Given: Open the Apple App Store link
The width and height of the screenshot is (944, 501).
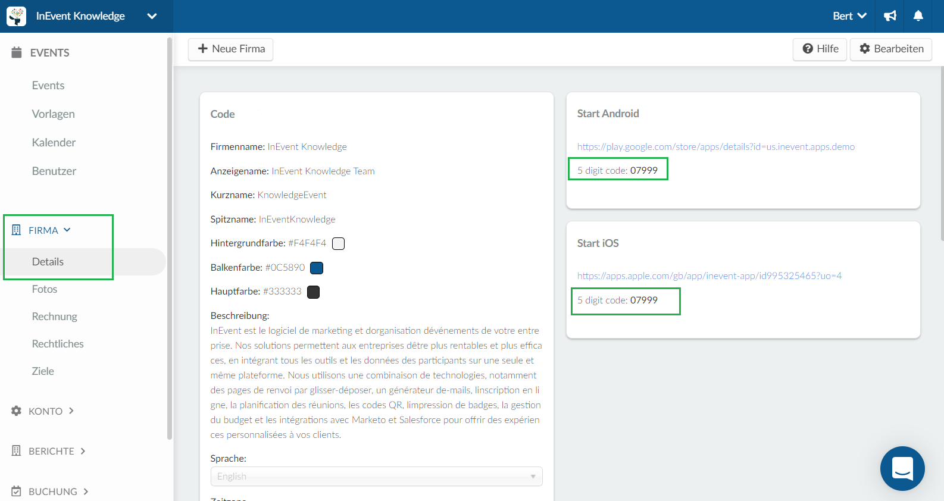Looking at the screenshot, I should pyautogui.click(x=709, y=275).
